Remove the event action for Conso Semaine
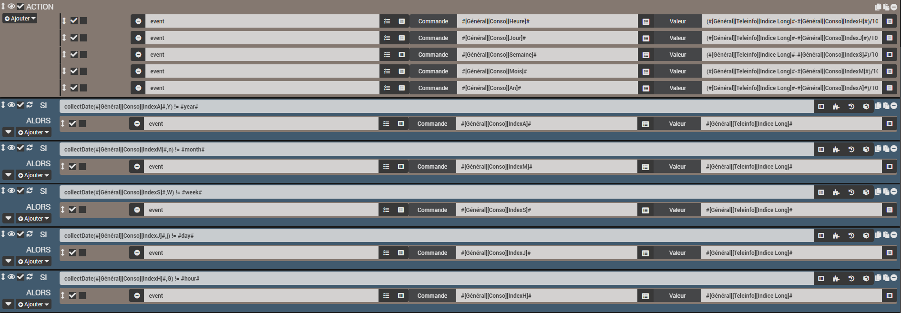901x313 pixels. (138, 54)
